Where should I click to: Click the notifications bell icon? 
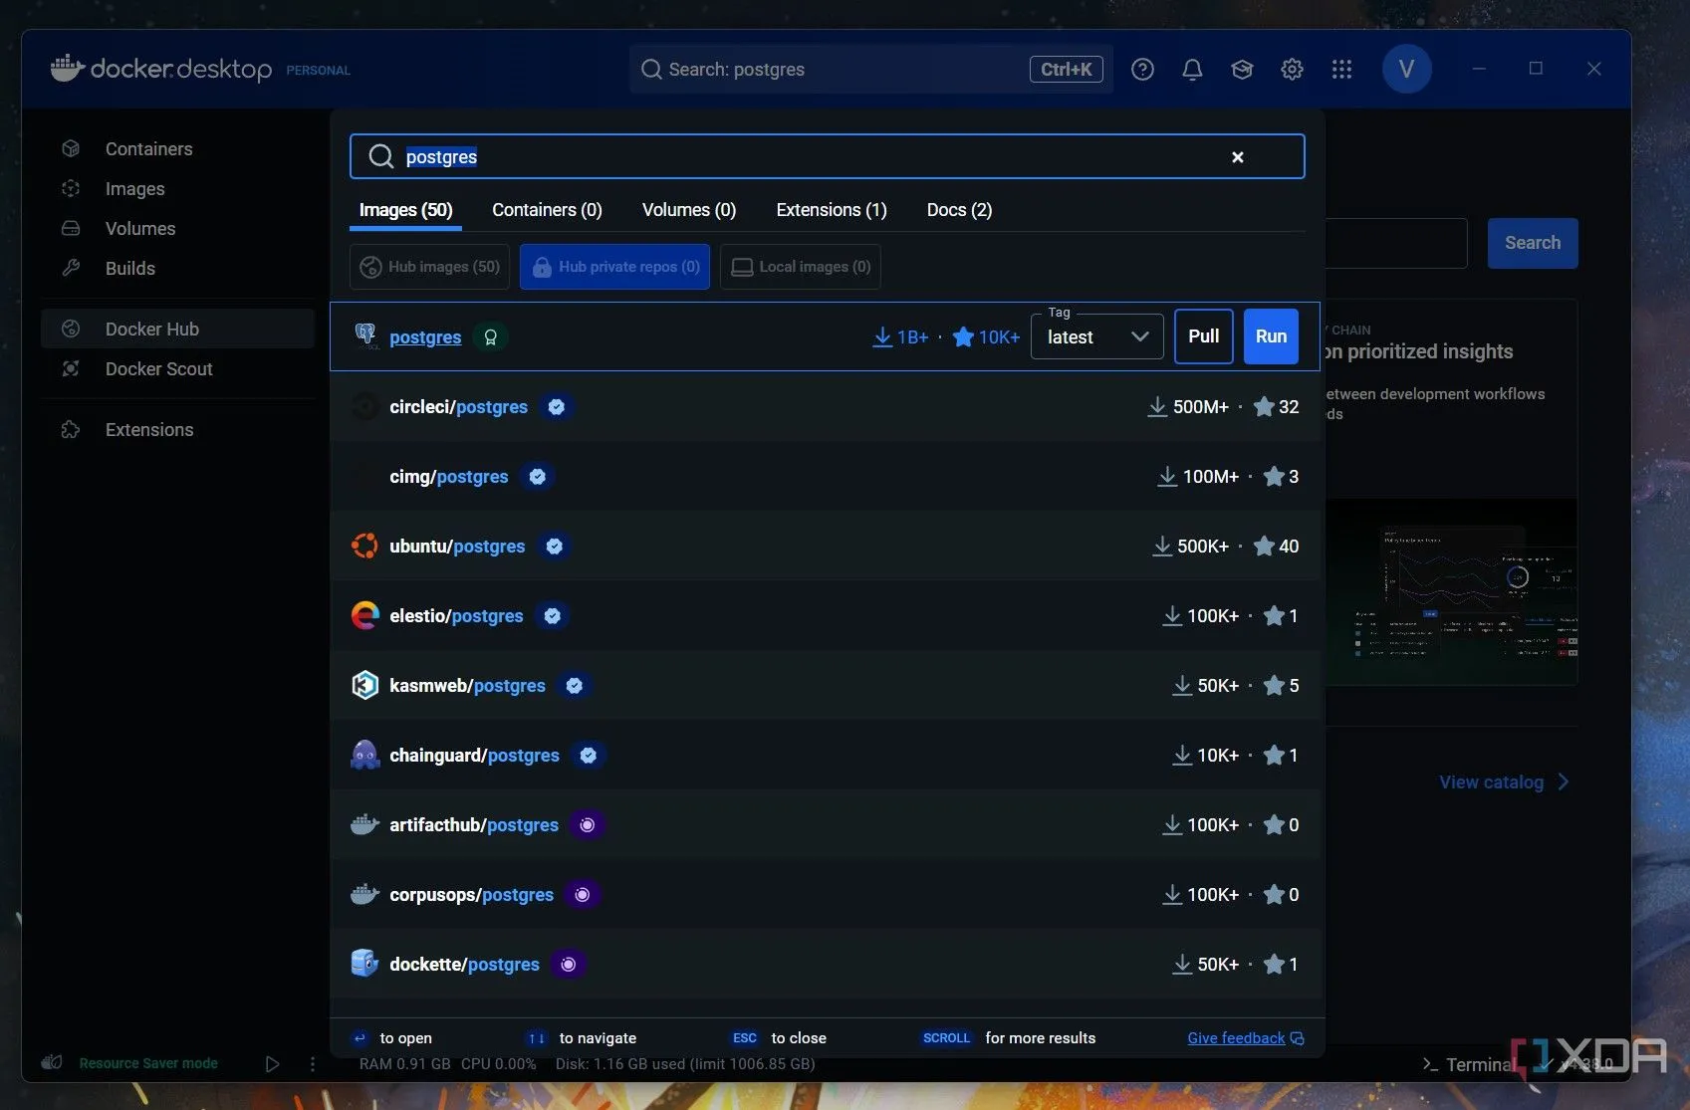click(1191, 69)
